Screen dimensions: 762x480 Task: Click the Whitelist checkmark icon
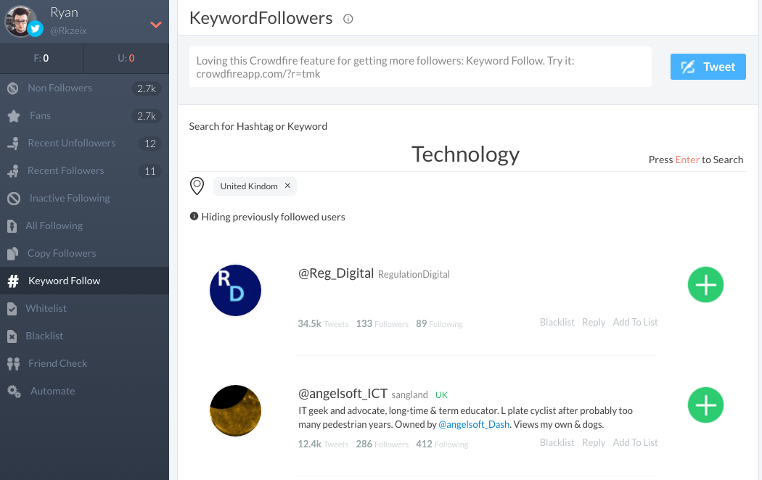[12, 309]
